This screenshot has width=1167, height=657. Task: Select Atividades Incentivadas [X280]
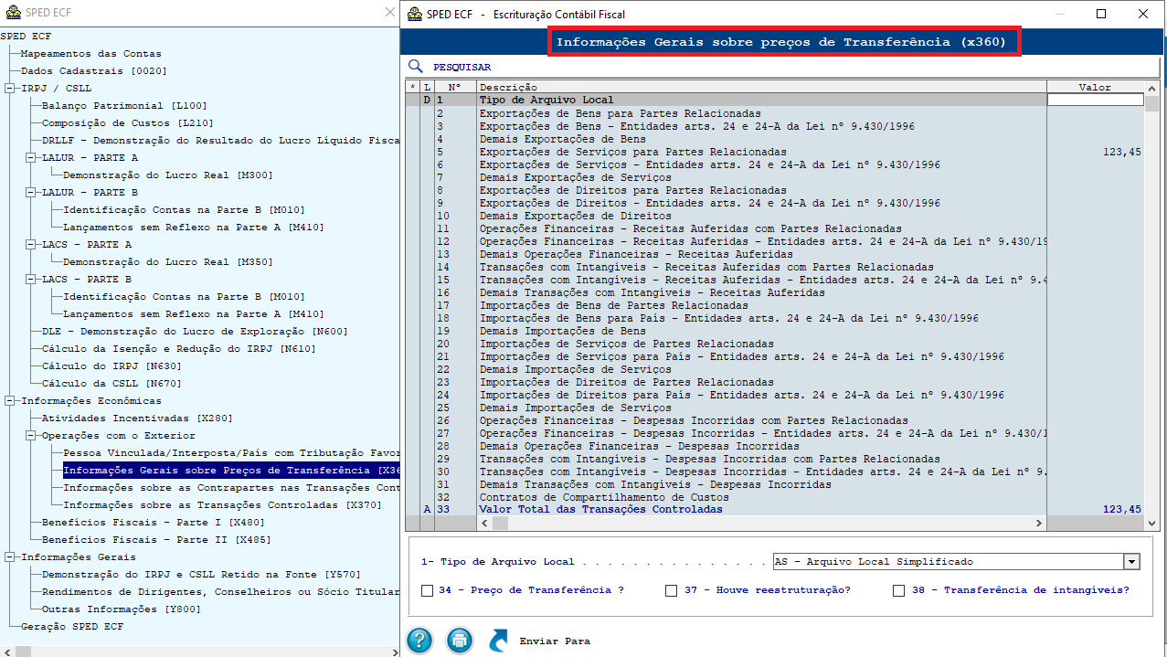pyautogui.click(x=137, y=419)
